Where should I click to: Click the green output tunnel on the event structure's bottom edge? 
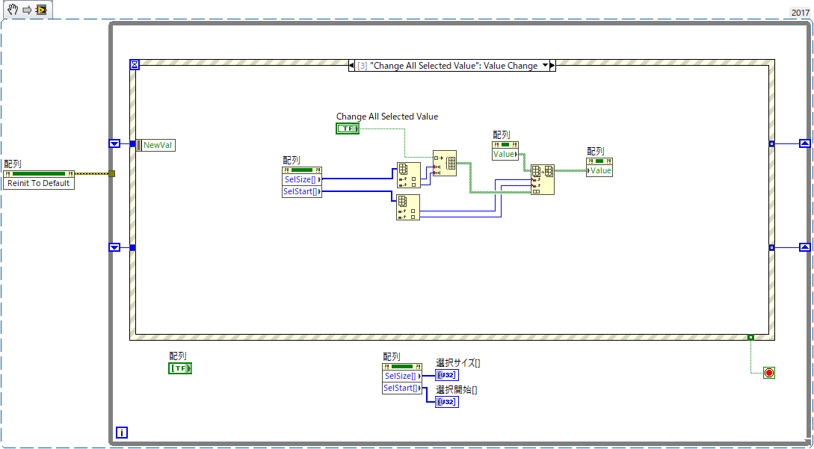click(x=750, y=338)
